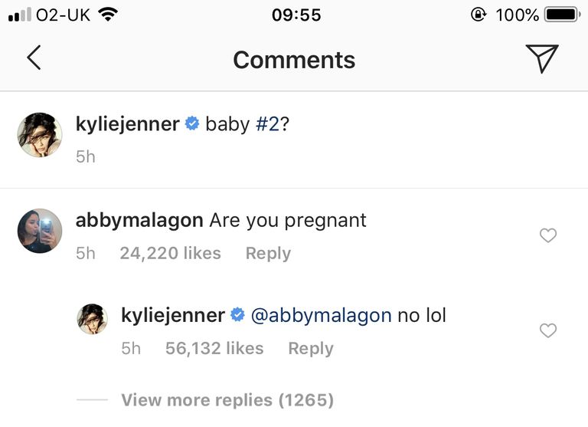The image size is (588, 427).
Task: Like abbymalagon's comment with heart icon
Action: point(548,235)
